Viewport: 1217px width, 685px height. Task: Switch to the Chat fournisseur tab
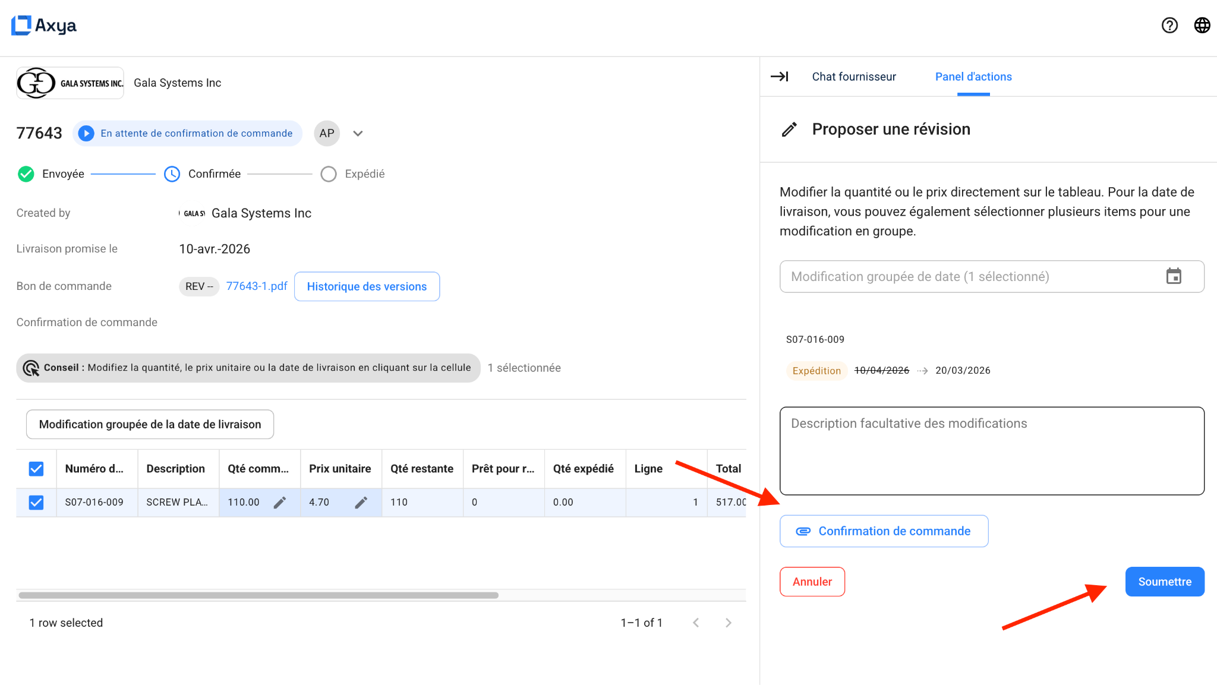pyautogui.click(x=854, y=77)
